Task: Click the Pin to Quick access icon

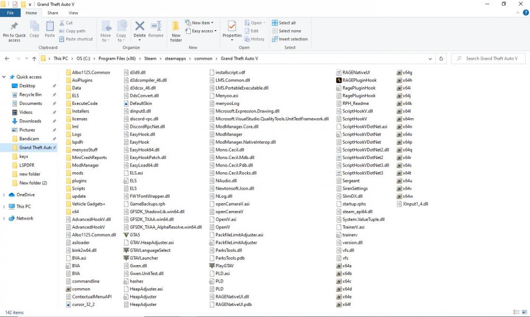Action: [x=14, y=27]
